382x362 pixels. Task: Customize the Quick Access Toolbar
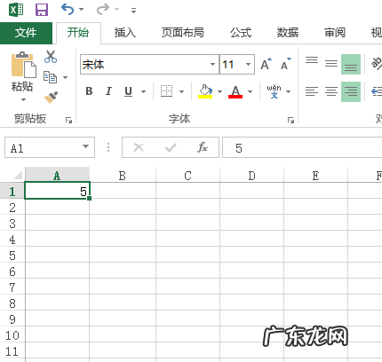pyautogui.click(x=133, y=11)
